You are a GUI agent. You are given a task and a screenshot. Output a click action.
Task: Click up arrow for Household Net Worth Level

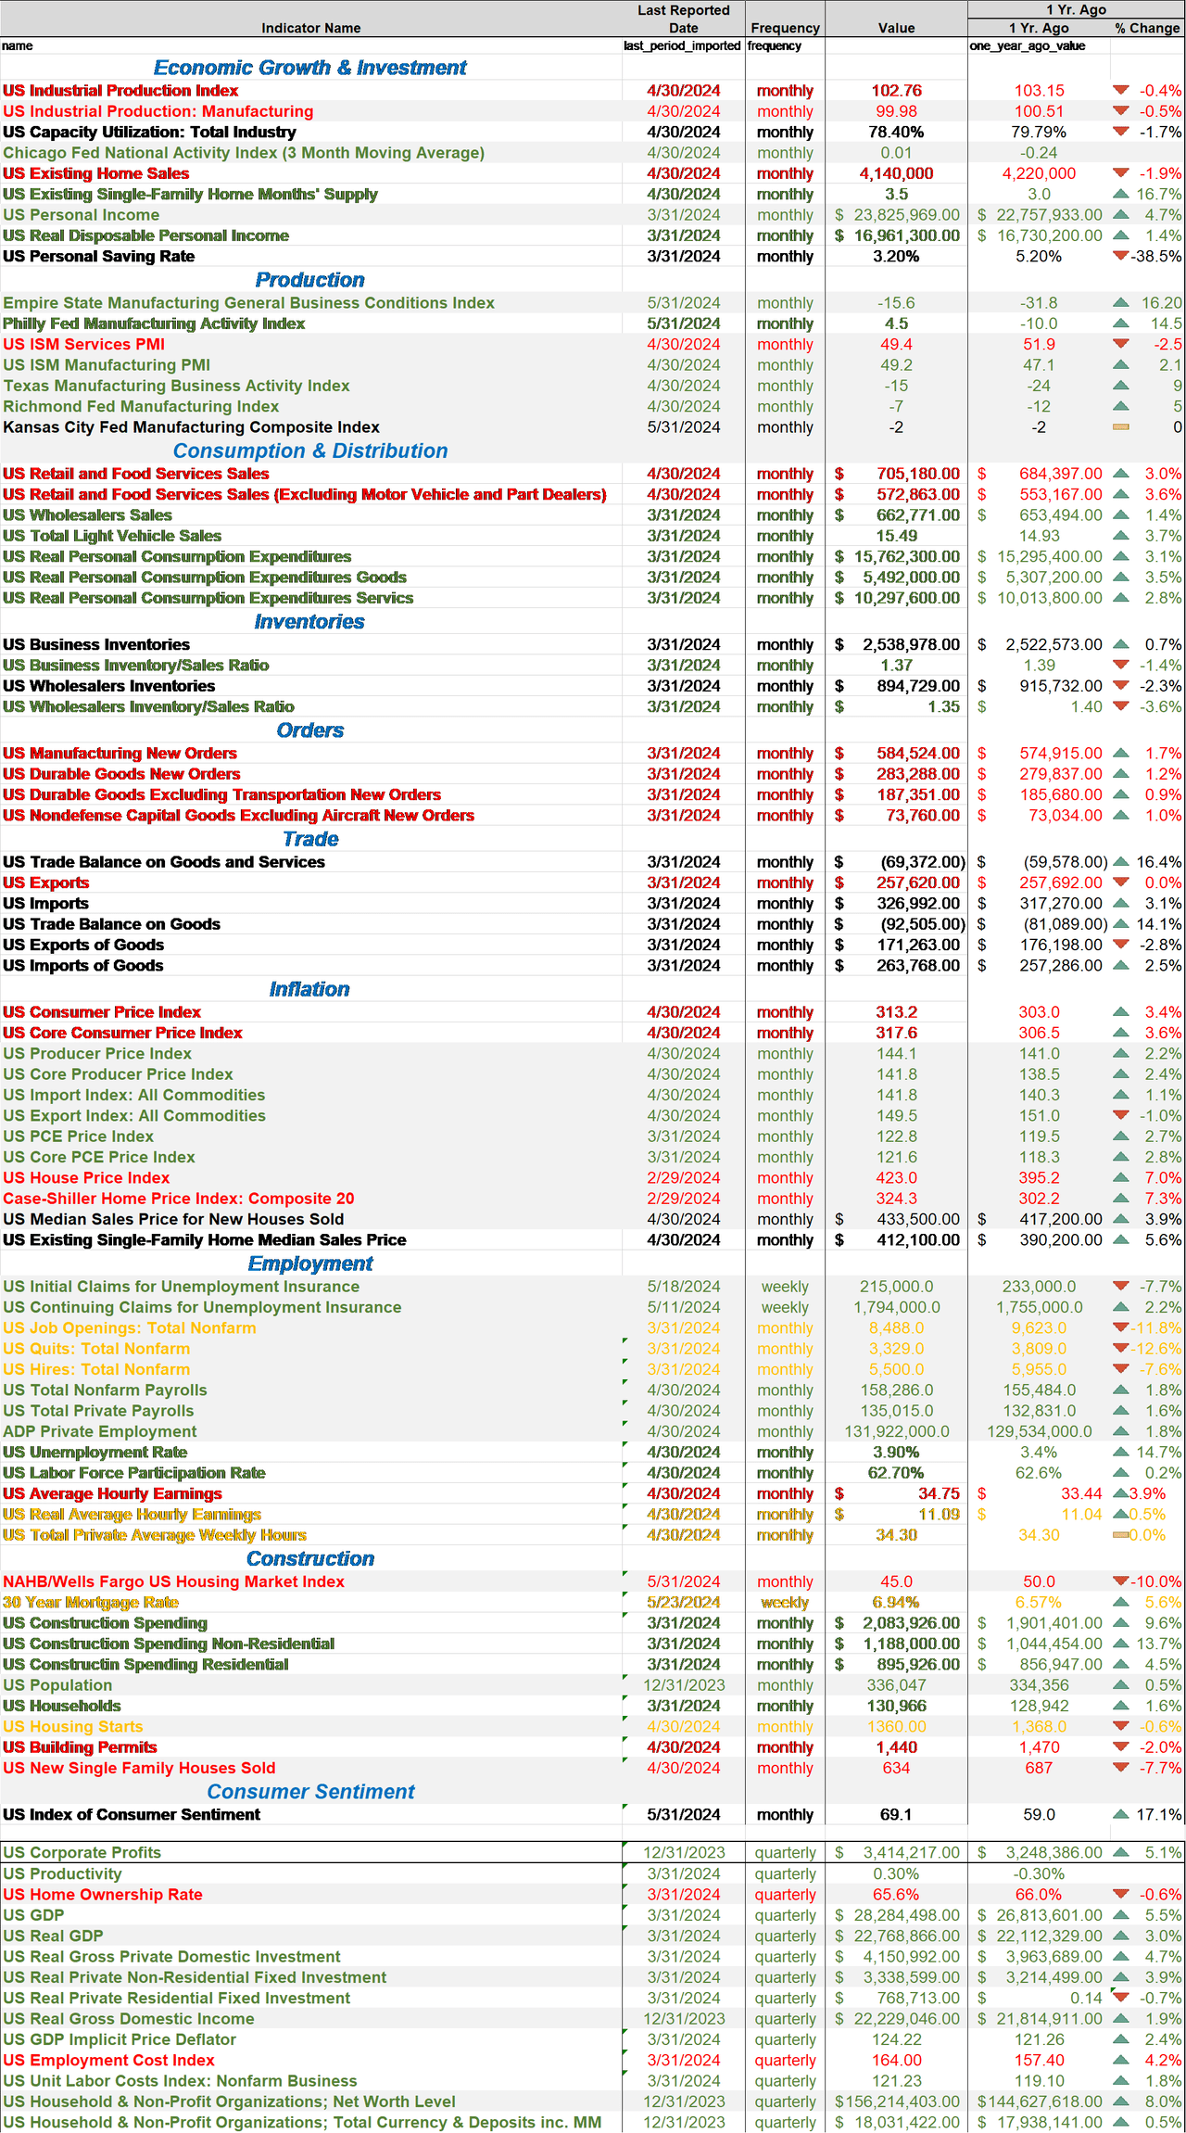coord(1121,2101)
